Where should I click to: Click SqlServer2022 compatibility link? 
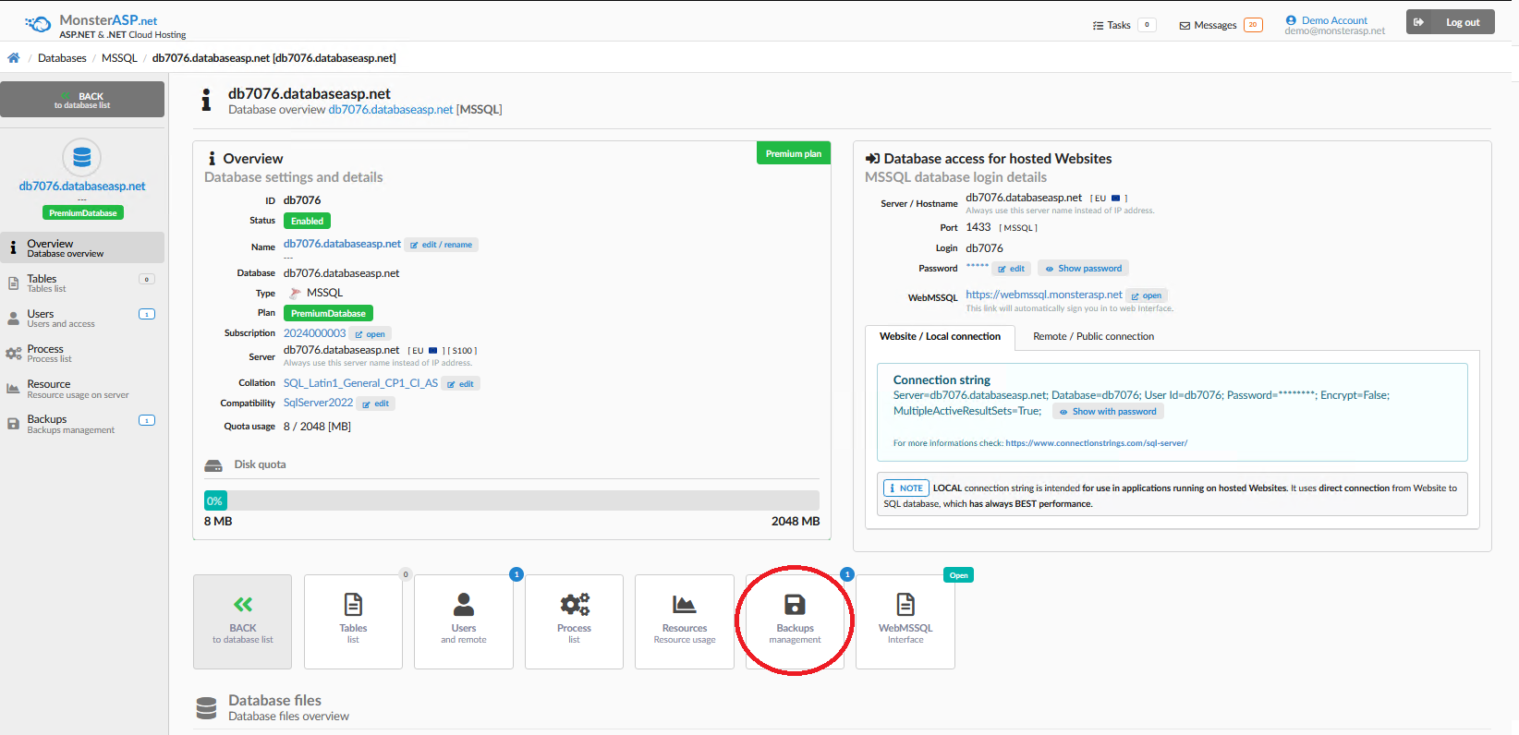[x=318, y=403]
